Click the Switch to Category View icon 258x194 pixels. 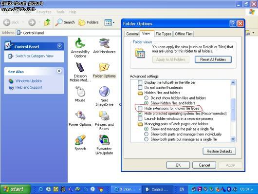pyautogui.click(x=11, y=56)
